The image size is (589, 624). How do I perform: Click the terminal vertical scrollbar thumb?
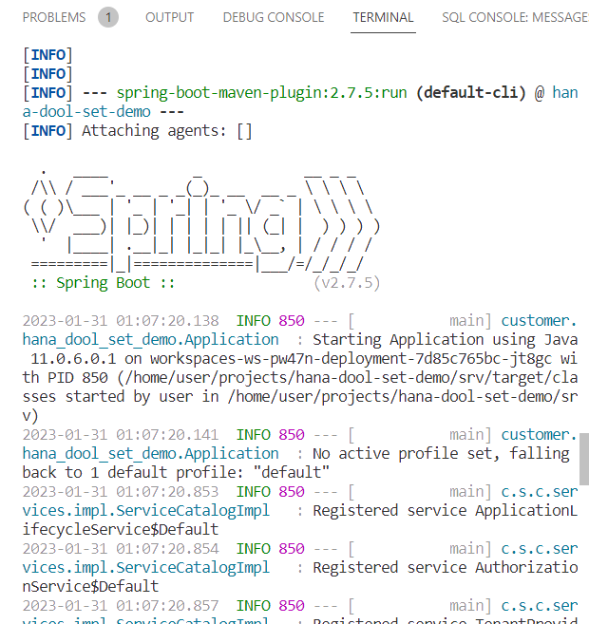coord(584,459)
